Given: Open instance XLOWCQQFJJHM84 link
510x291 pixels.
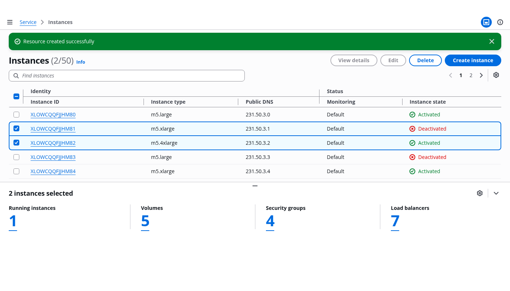Looking at the screenshot, I should pos(53,171).
